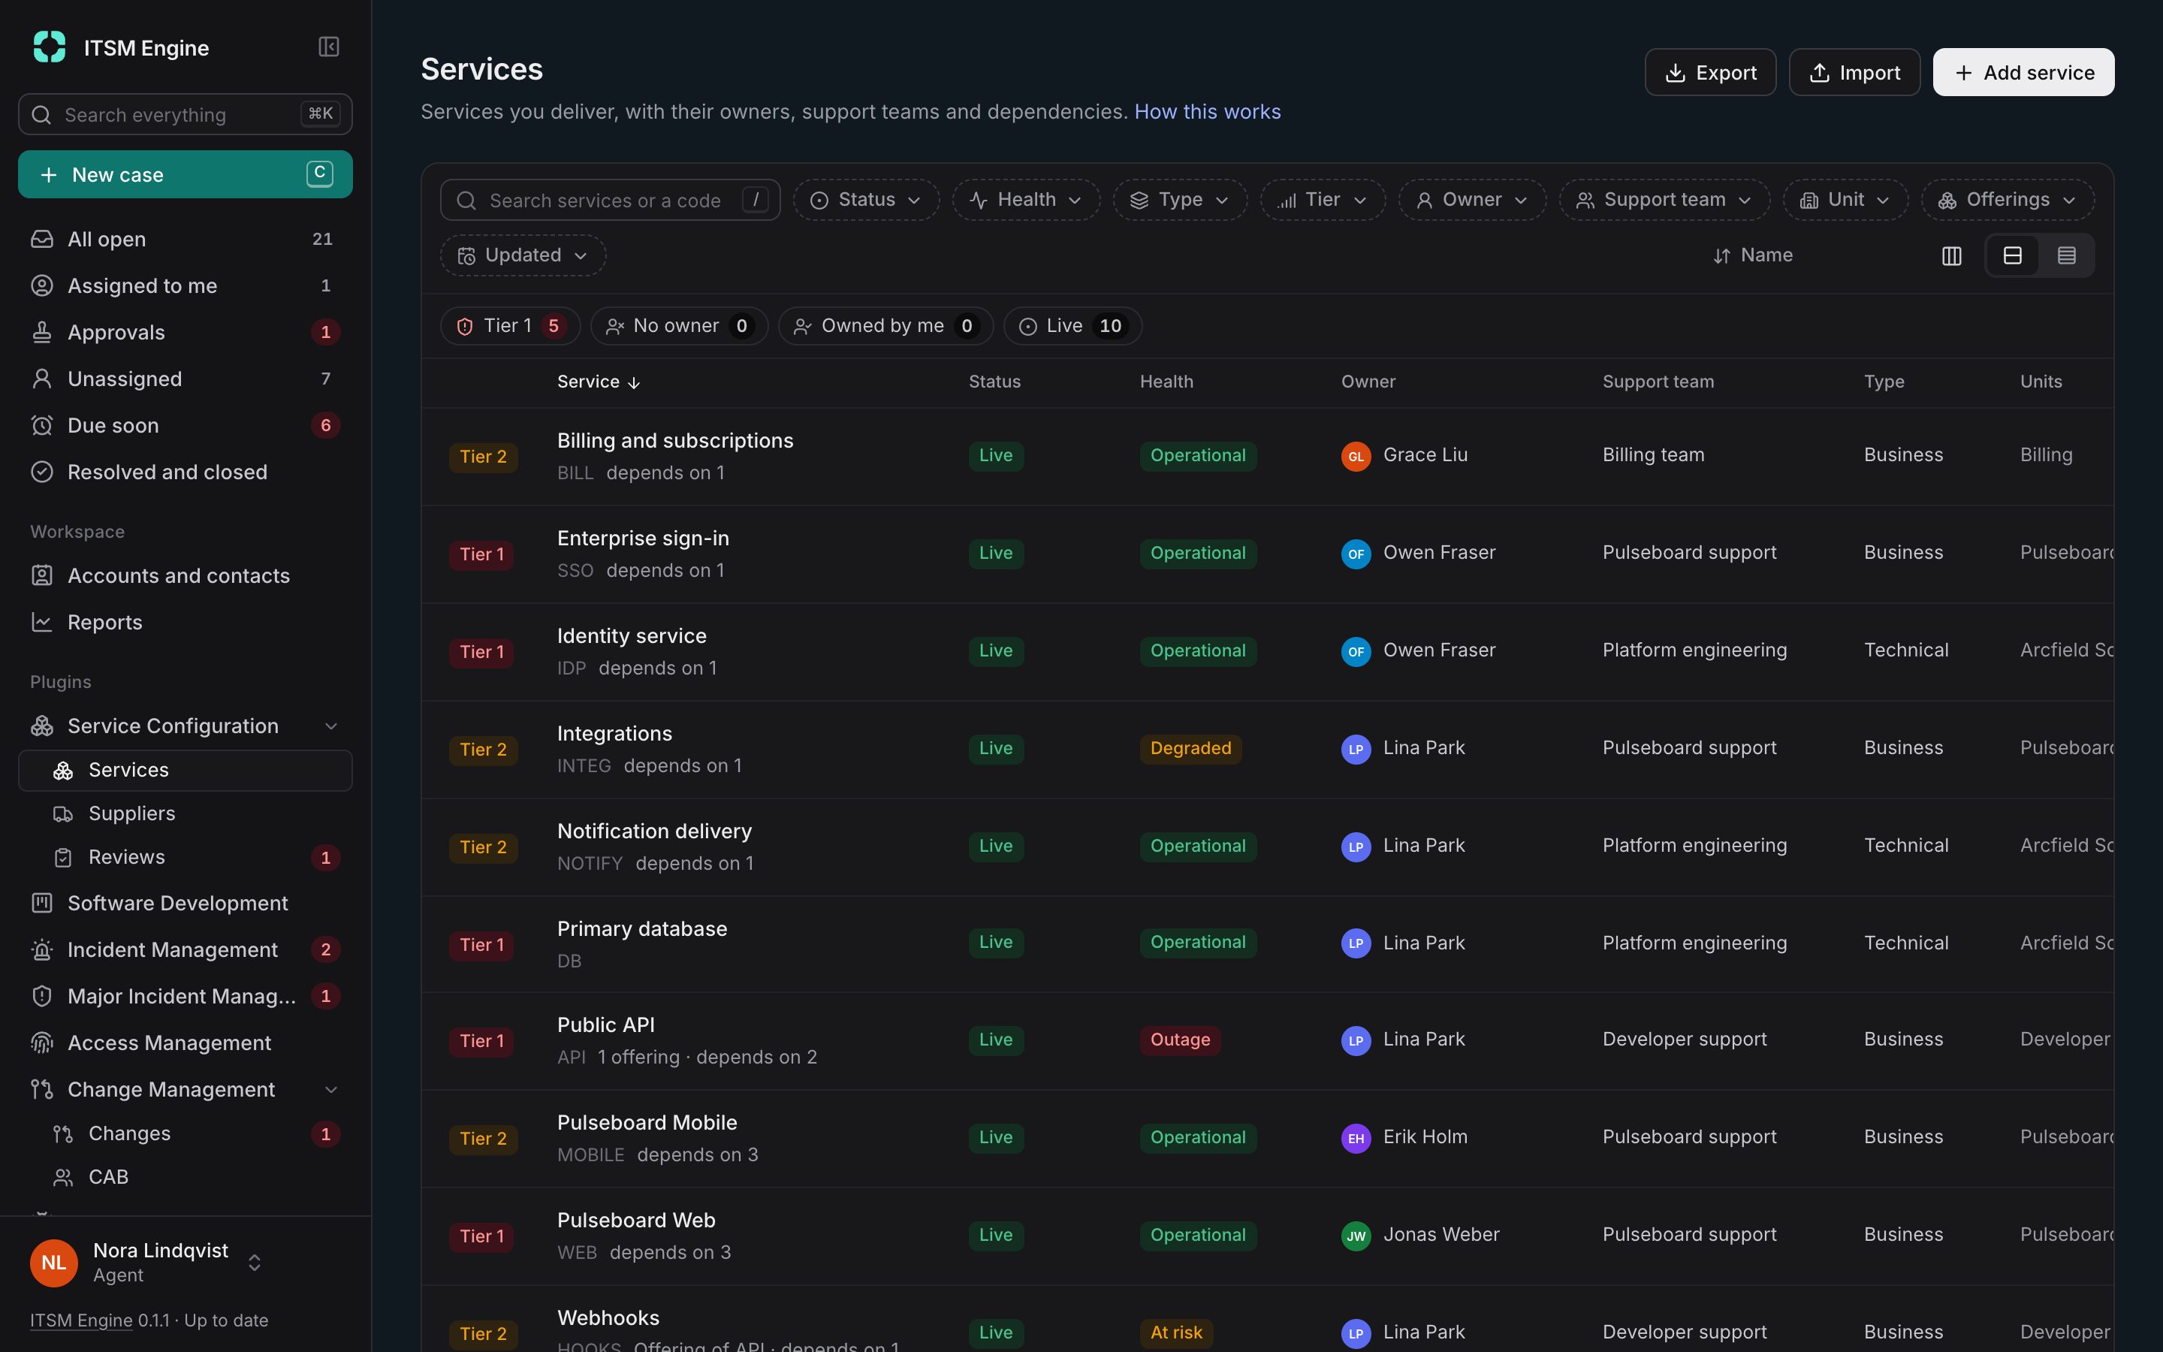This screenshot has width=2163, height=1352.
Task: Click the Export button
Action: tap(1710, 72)
